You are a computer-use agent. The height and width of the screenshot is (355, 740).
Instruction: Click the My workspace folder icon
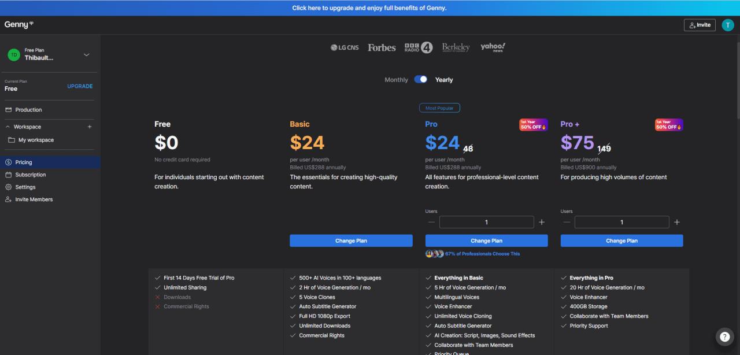(x=12, y=140)
